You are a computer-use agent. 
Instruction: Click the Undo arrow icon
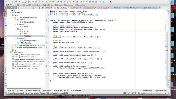[16, 2]
